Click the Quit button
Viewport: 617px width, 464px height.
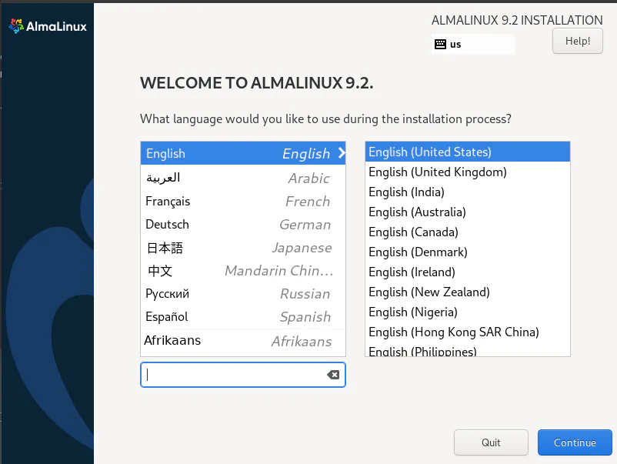pos(491,442)
